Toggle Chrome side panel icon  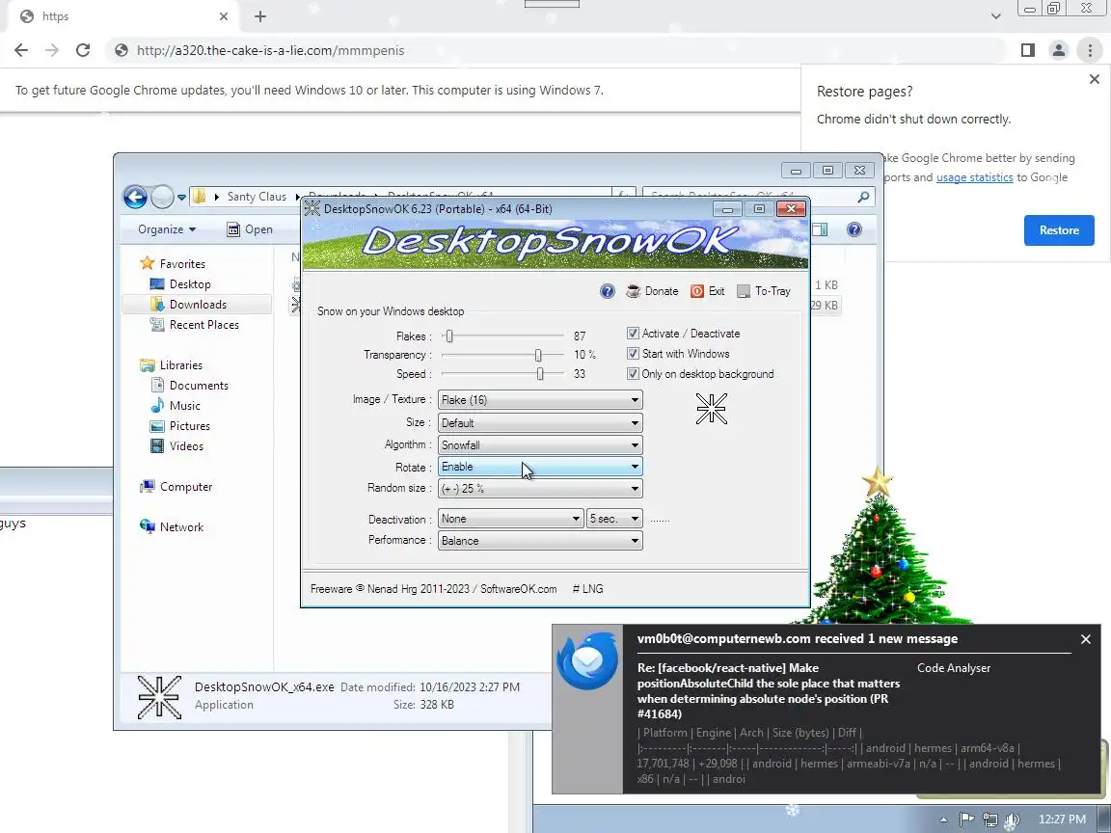click(1027, 50)
